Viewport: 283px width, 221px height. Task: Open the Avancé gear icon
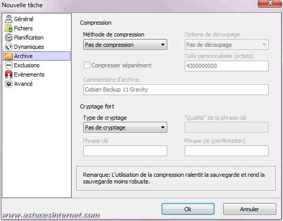click(8, 84)
